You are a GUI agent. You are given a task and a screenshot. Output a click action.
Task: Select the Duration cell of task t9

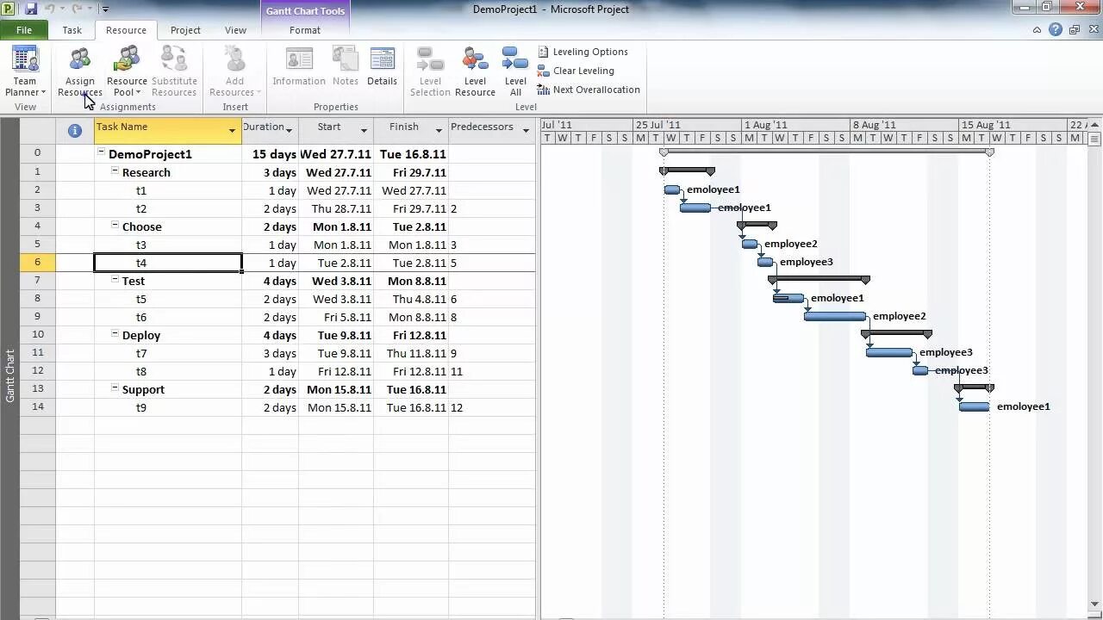tap(271, 407)
